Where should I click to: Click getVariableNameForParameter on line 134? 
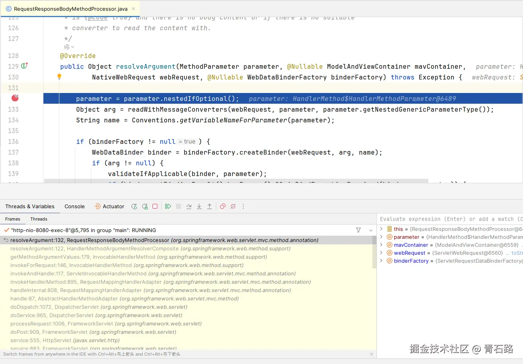[233, 120]
